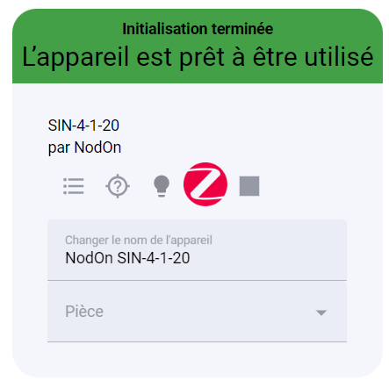Click the Pièce placeholder label
This screenshot has height=388, width=389.
[84, 312]
